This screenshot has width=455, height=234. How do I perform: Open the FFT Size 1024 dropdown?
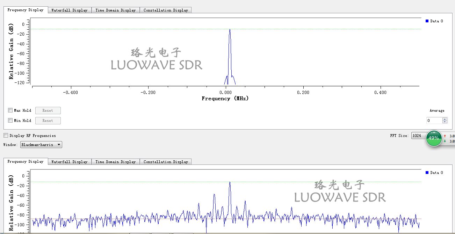point(419,136)
